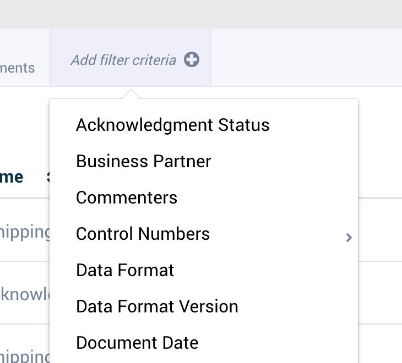Choose Business Partner from filter list
Screen dimensions: 402x363
pos(204,161)
